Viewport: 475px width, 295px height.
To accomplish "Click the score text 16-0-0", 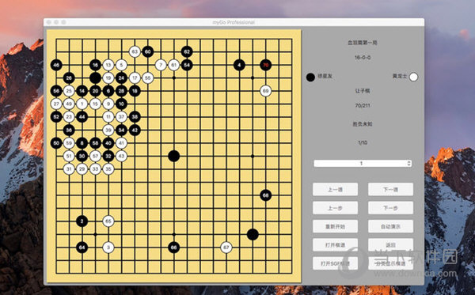I will [363, 58].
